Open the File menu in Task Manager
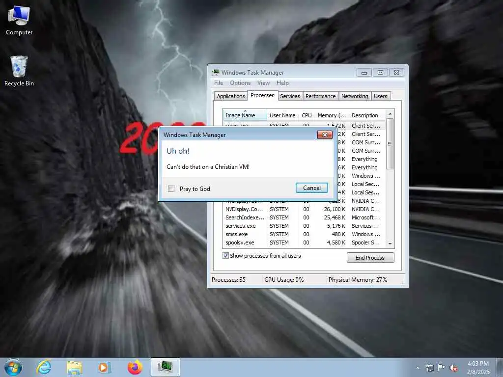The image size is (503, 377). [x=219, y=83]
